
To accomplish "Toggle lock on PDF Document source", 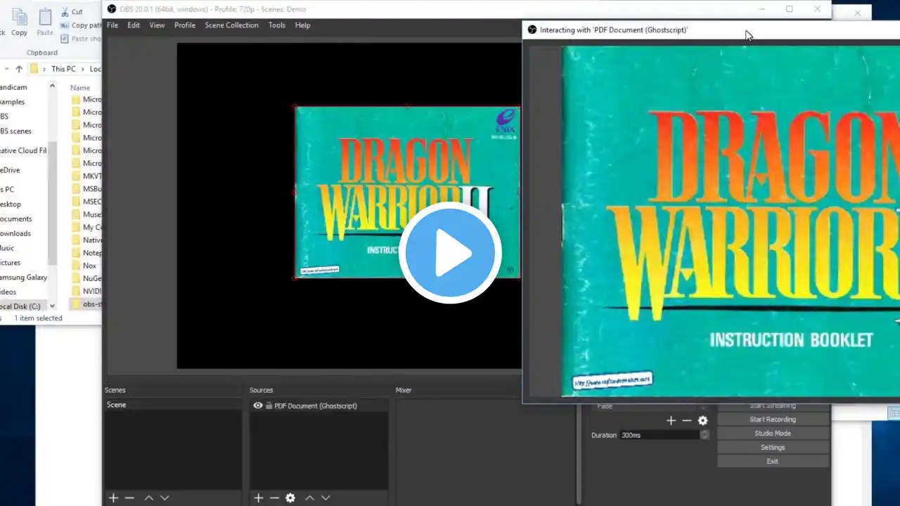I will click(269, 406).
